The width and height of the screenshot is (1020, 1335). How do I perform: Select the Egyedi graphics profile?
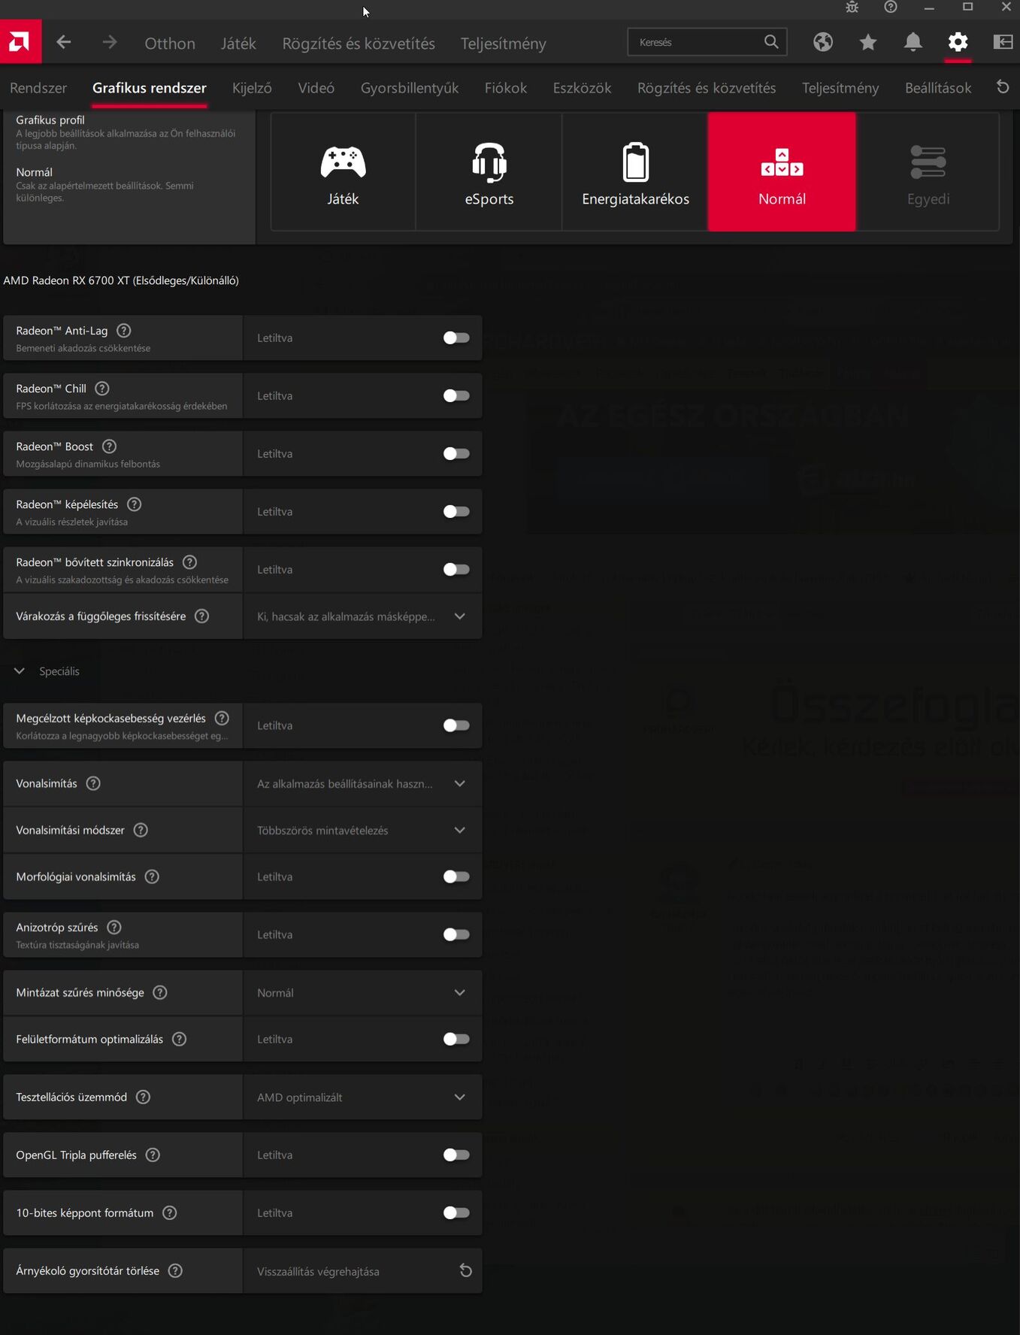click(x=928, y=171)
